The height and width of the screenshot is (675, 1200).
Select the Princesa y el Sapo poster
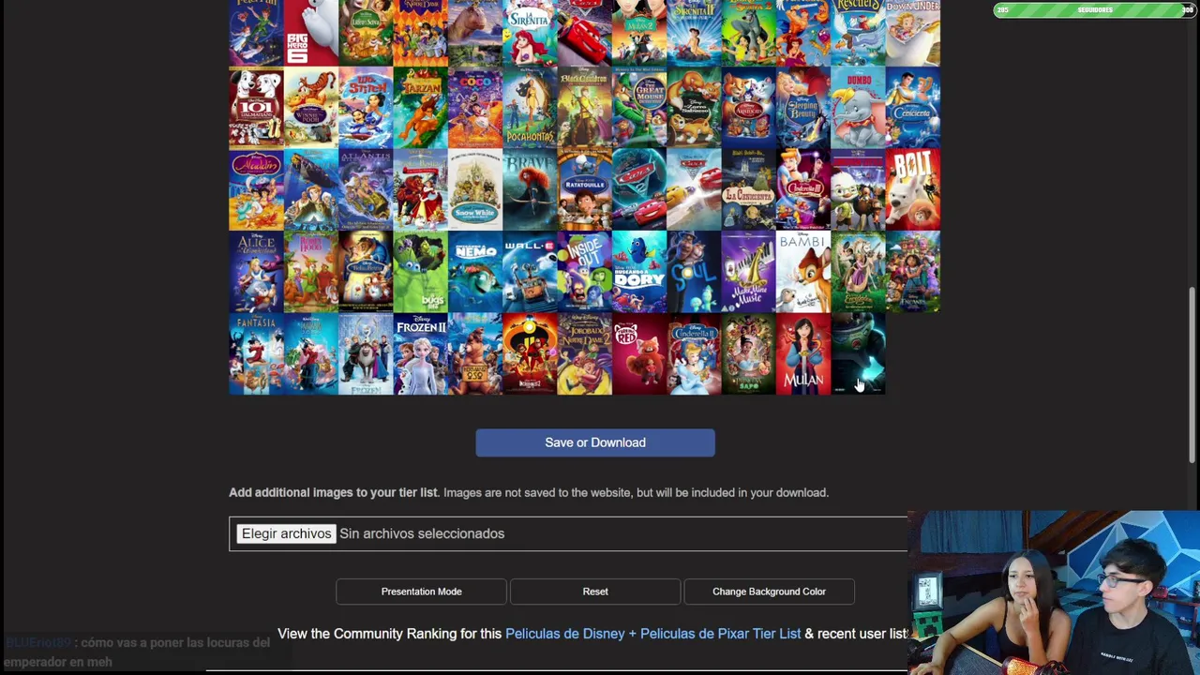pyautogui.click(x=748, y=353)
